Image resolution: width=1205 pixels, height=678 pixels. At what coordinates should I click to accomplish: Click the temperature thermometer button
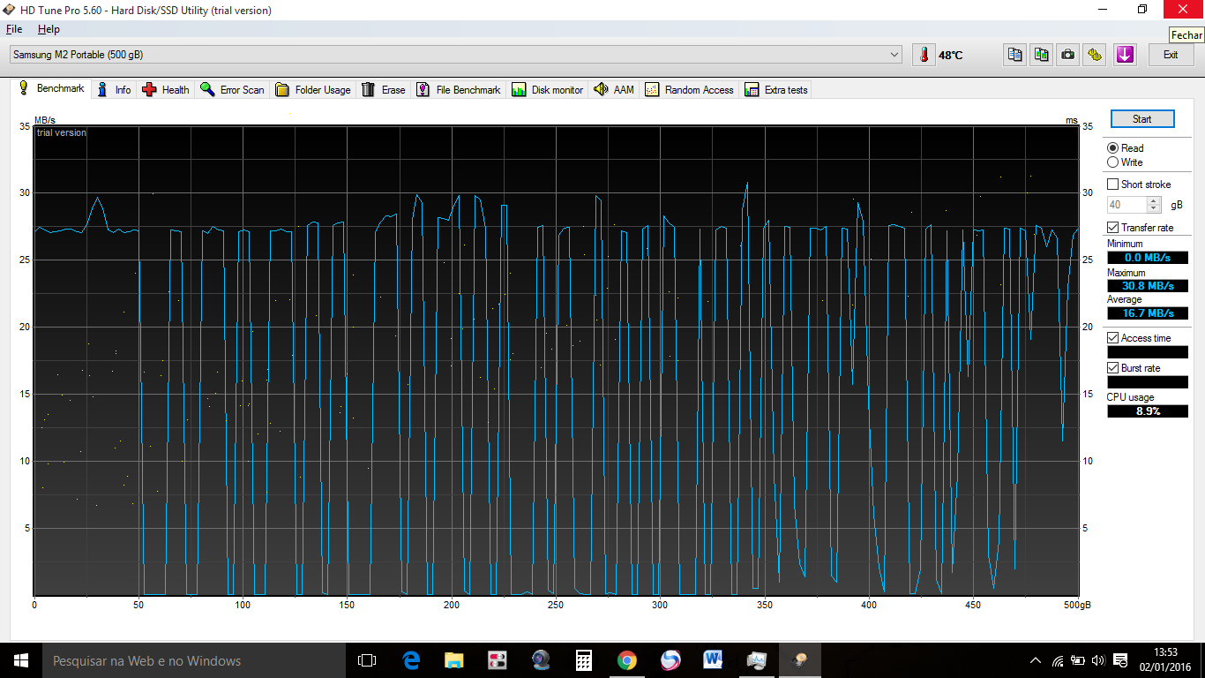pos(924,55)
